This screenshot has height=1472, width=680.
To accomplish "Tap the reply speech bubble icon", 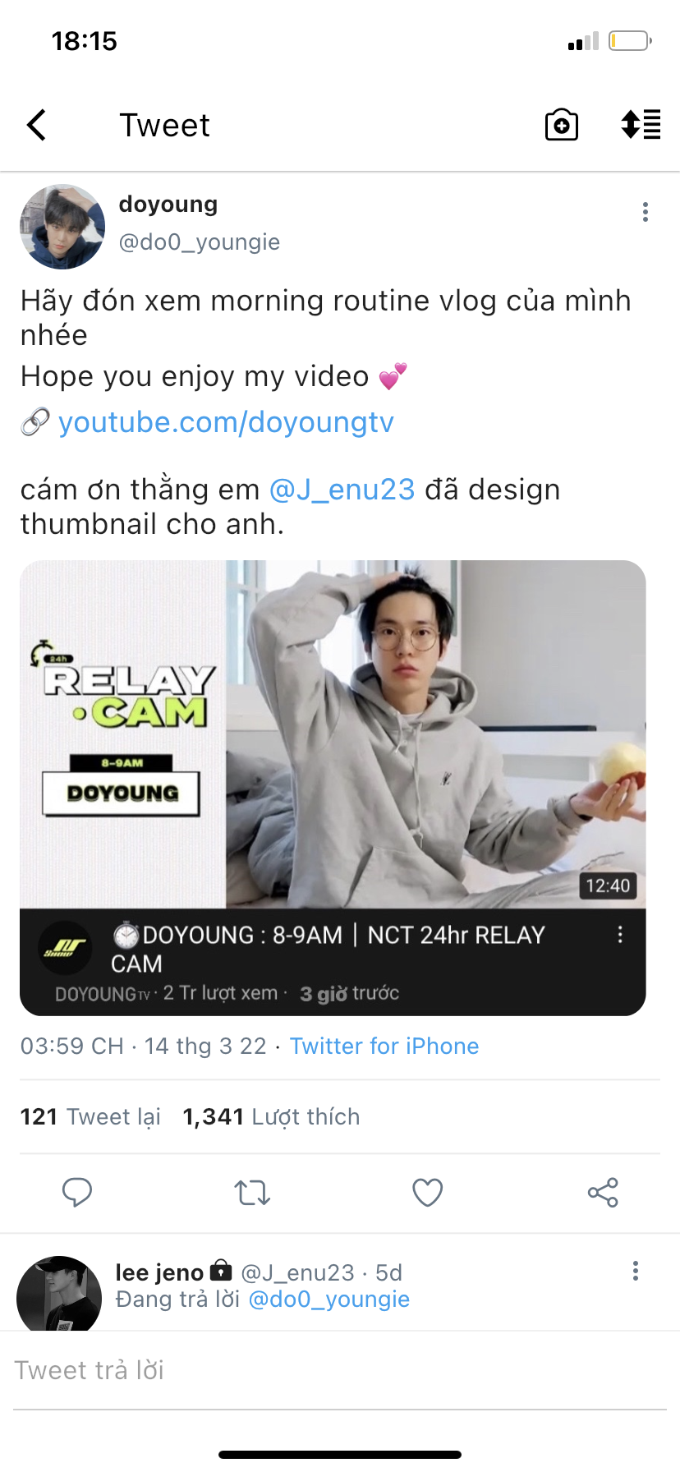I will click(x=77, y=1192).
